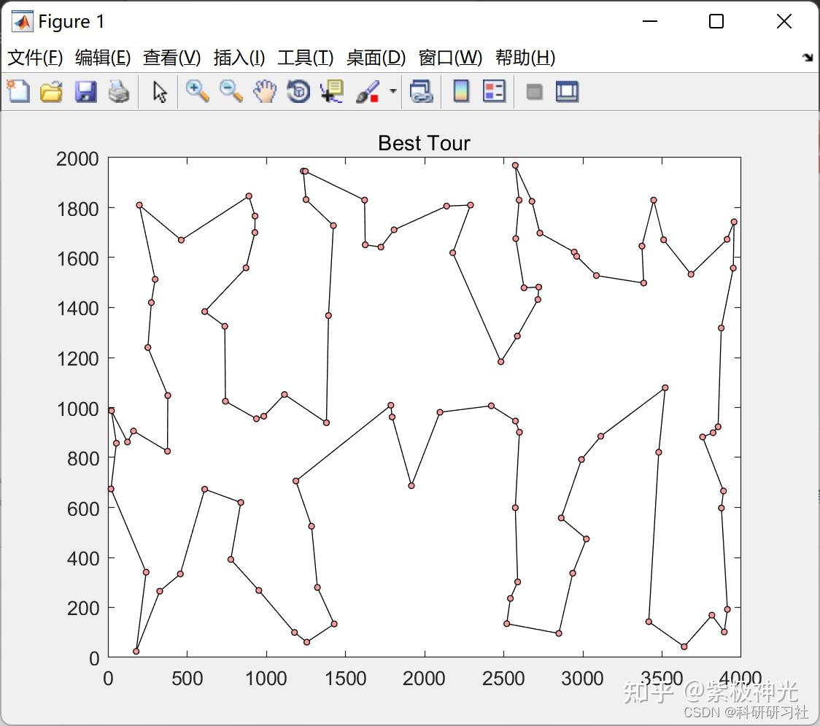820x726 pixels.
Task: Click the x-axis label 500
Action: pyautogui.click(x=187, y=679)
